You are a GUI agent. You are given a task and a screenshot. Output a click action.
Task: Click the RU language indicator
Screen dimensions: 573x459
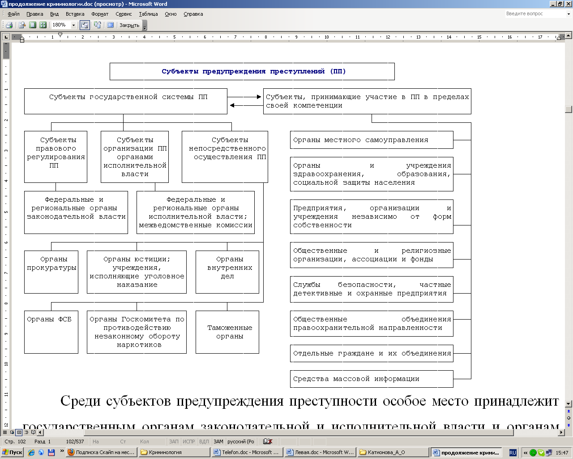coord(513,453)
